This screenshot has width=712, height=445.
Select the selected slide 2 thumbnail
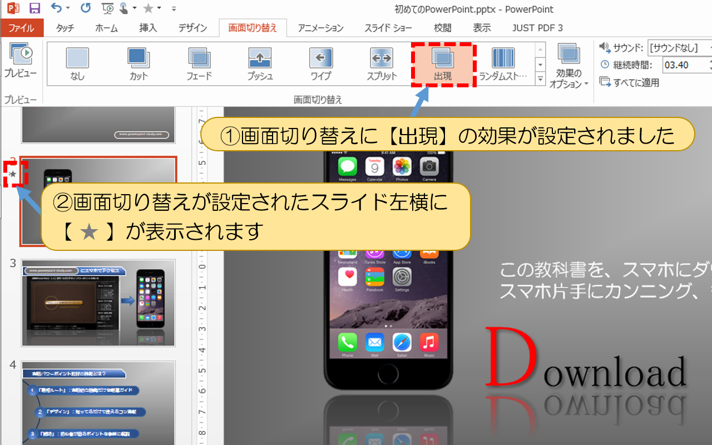coord(98,201)
